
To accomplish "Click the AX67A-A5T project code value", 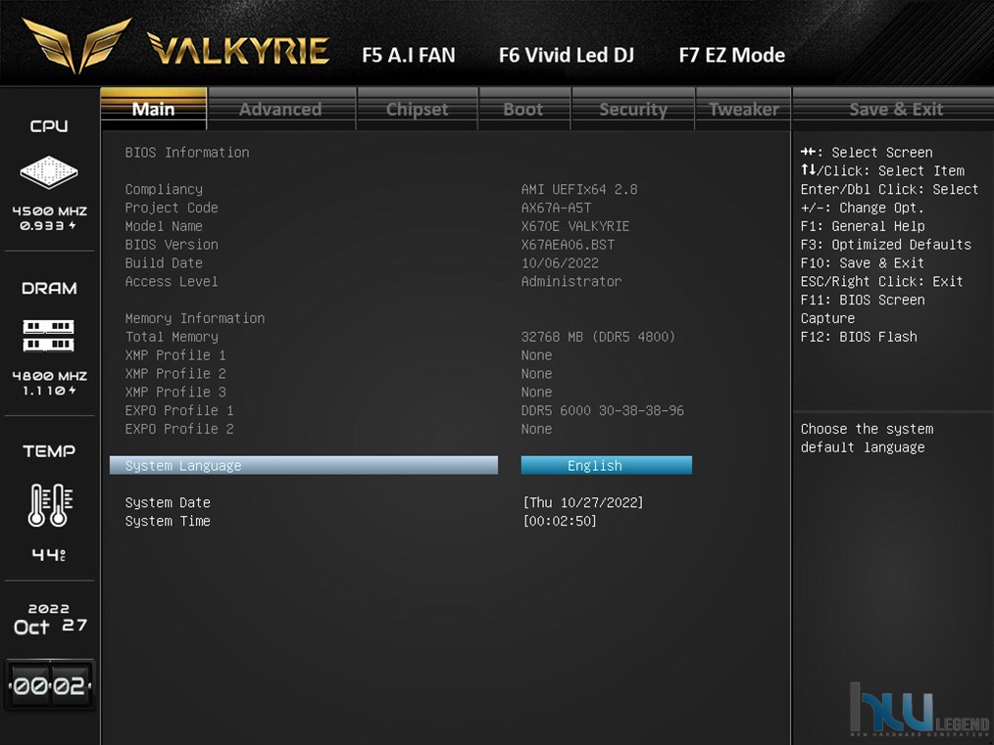I will pyautogui.click(x=557, y=208).
